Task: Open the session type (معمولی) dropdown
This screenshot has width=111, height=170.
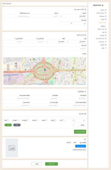Action: click(79, 125)
